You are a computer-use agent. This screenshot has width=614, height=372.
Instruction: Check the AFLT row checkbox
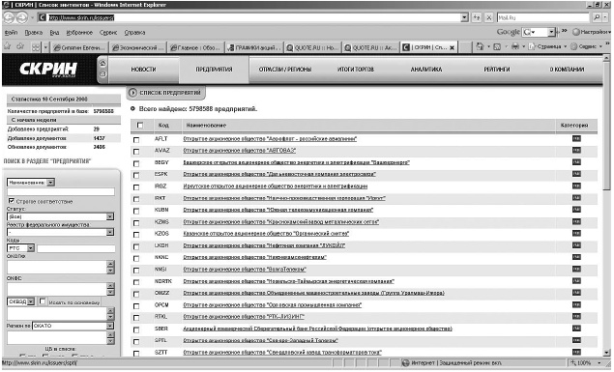click(136, 140)
